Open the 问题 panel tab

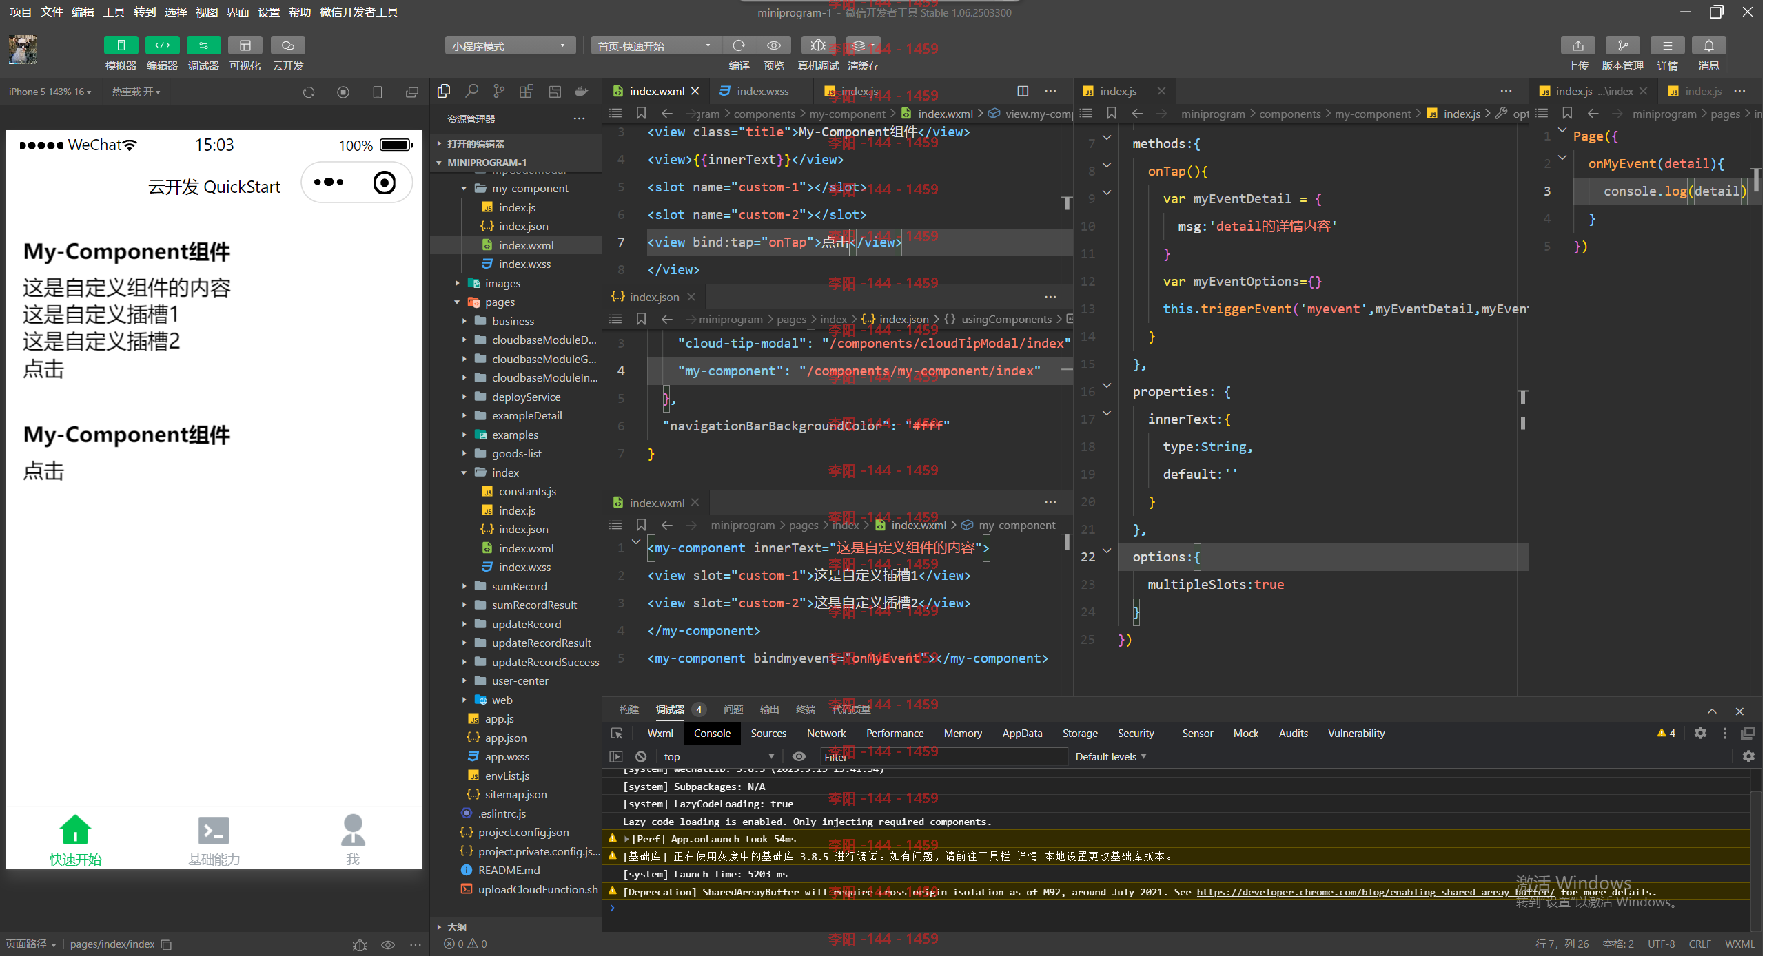coord(733,709)
